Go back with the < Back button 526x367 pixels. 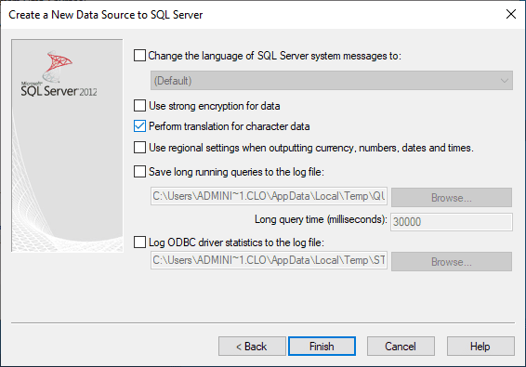tap(252, 347)
